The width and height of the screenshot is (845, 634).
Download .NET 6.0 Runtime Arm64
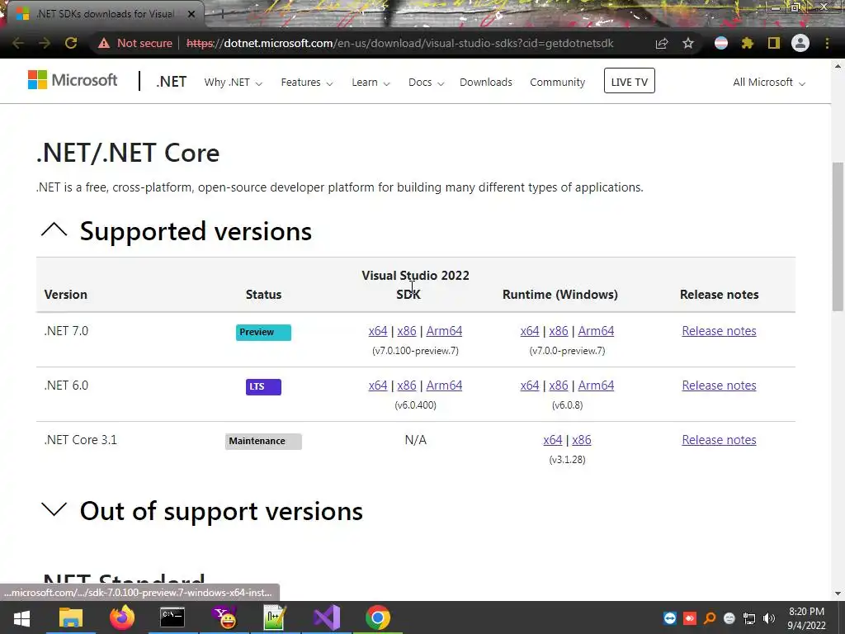596,386
